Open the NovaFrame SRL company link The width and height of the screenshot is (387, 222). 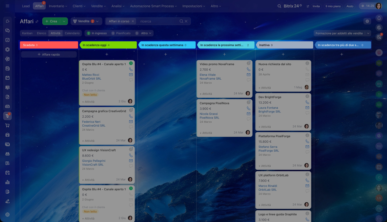click(x=210, y=79)
